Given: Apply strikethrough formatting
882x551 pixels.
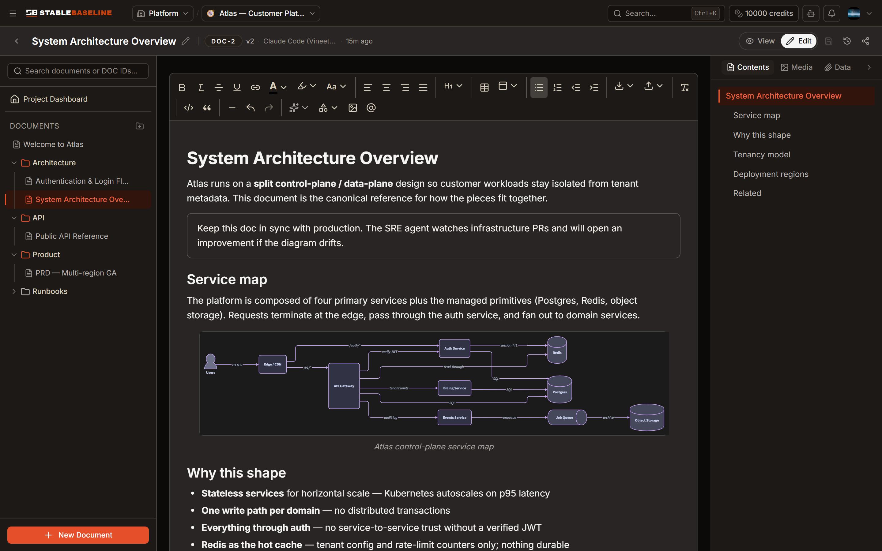Looking at the screenshot, I should click(x=219, y=88).
